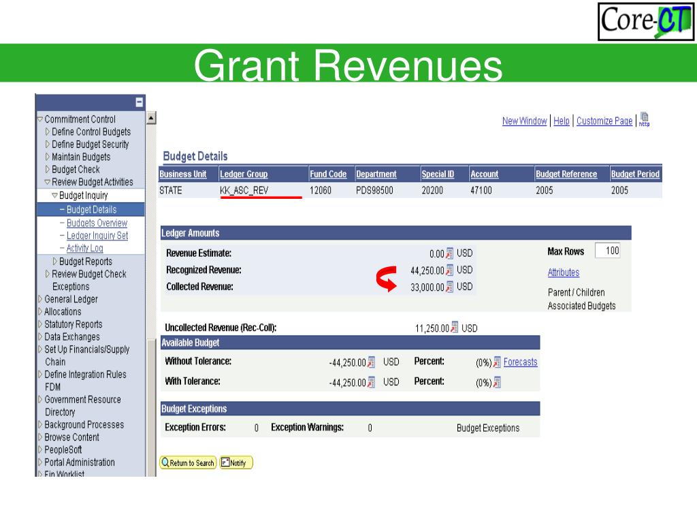The height and width of the screenshot is (523, 697).
Task: Expand the General Ledger menu folder
Action: [40, 299]
